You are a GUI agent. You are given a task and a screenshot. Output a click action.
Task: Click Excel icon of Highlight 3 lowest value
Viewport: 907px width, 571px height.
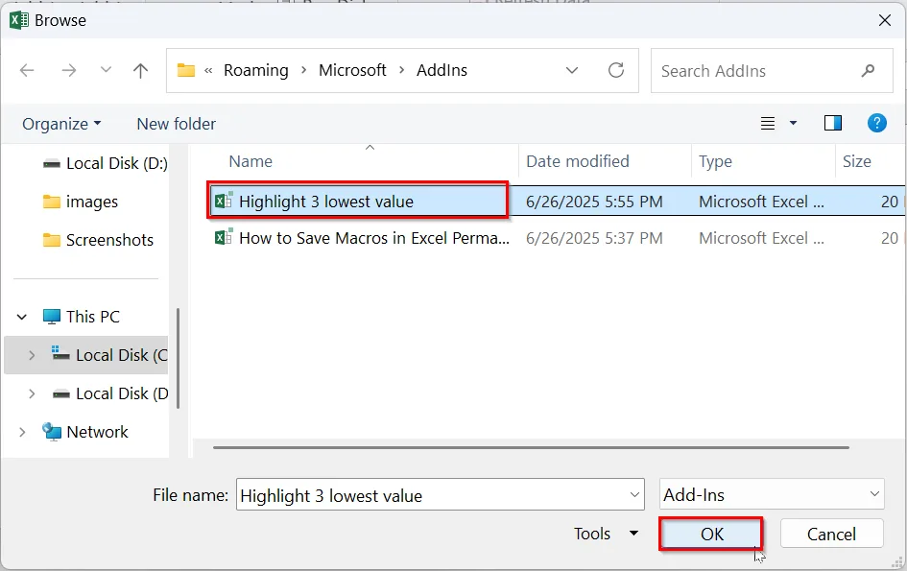(x=224, y=201)
